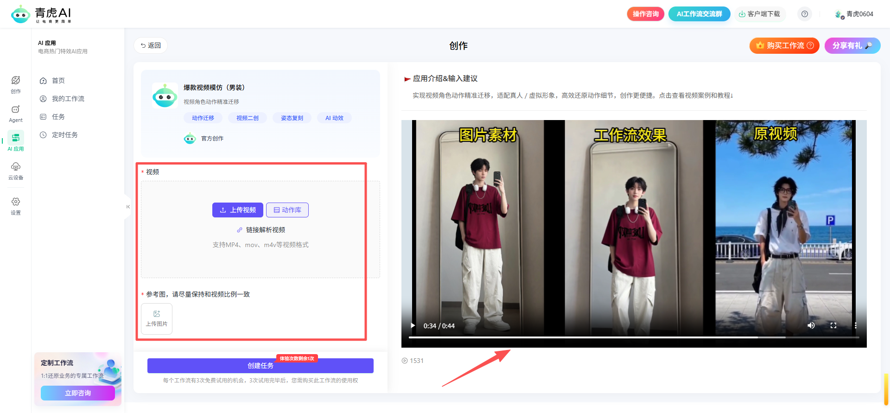Screen dimensions: 890x413
Task: Click the 定制工作流 promo card title
Action: 57,363
